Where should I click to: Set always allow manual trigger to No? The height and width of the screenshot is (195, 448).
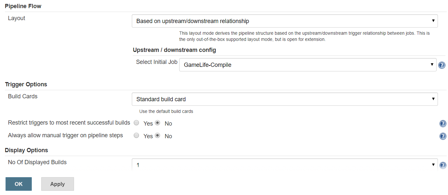pyautogui.click(x=158, y=136)
